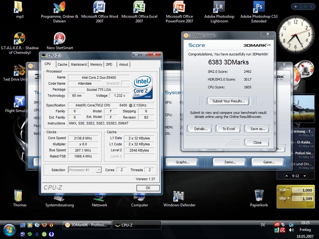Launch Google Earth from quick launch

23,234
